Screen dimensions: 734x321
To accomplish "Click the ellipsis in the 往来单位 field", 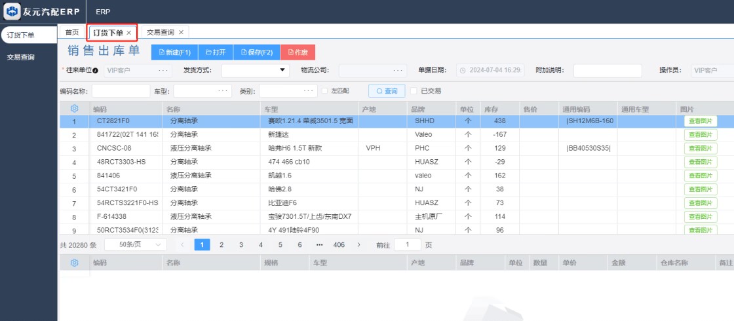I will pos(163,71).
